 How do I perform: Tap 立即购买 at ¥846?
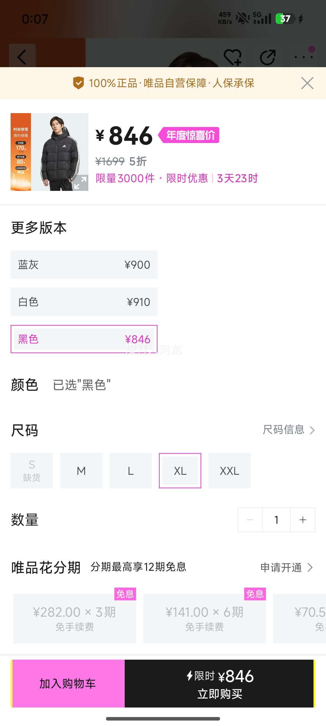click(220, 683)
